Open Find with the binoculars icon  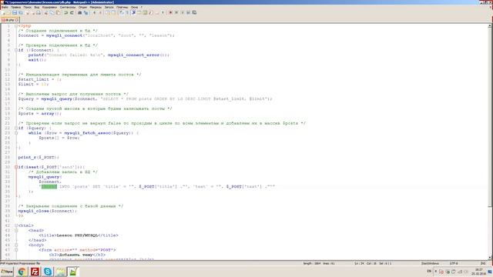coord(79,12)
